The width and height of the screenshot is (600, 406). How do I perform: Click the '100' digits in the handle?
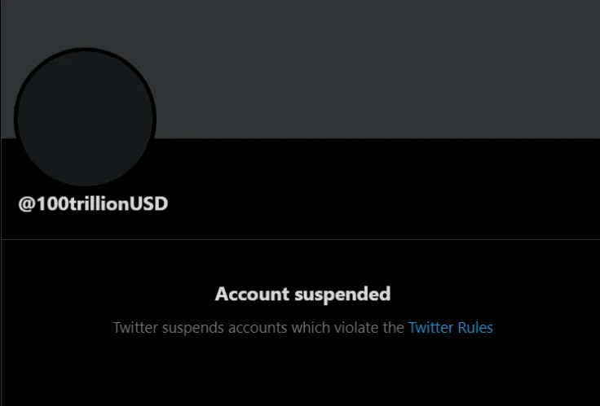coord(49,203)
